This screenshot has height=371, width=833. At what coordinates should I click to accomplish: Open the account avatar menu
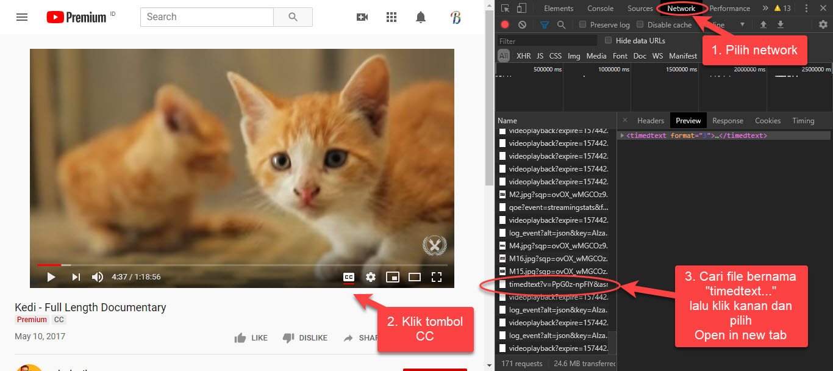click(456, 17)
